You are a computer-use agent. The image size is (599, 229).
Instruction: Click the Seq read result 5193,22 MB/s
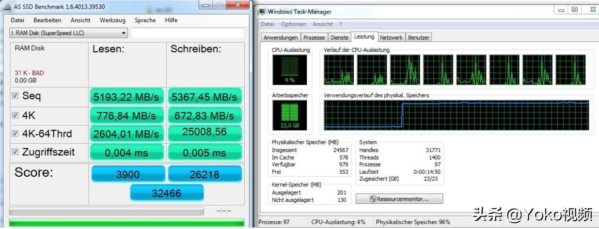[126, 97]
